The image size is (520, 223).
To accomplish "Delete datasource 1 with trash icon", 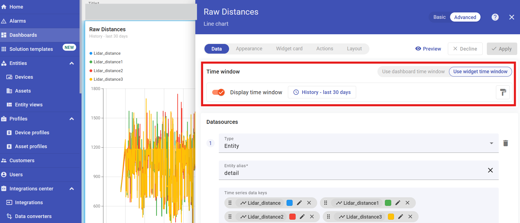I will [505, 143].
